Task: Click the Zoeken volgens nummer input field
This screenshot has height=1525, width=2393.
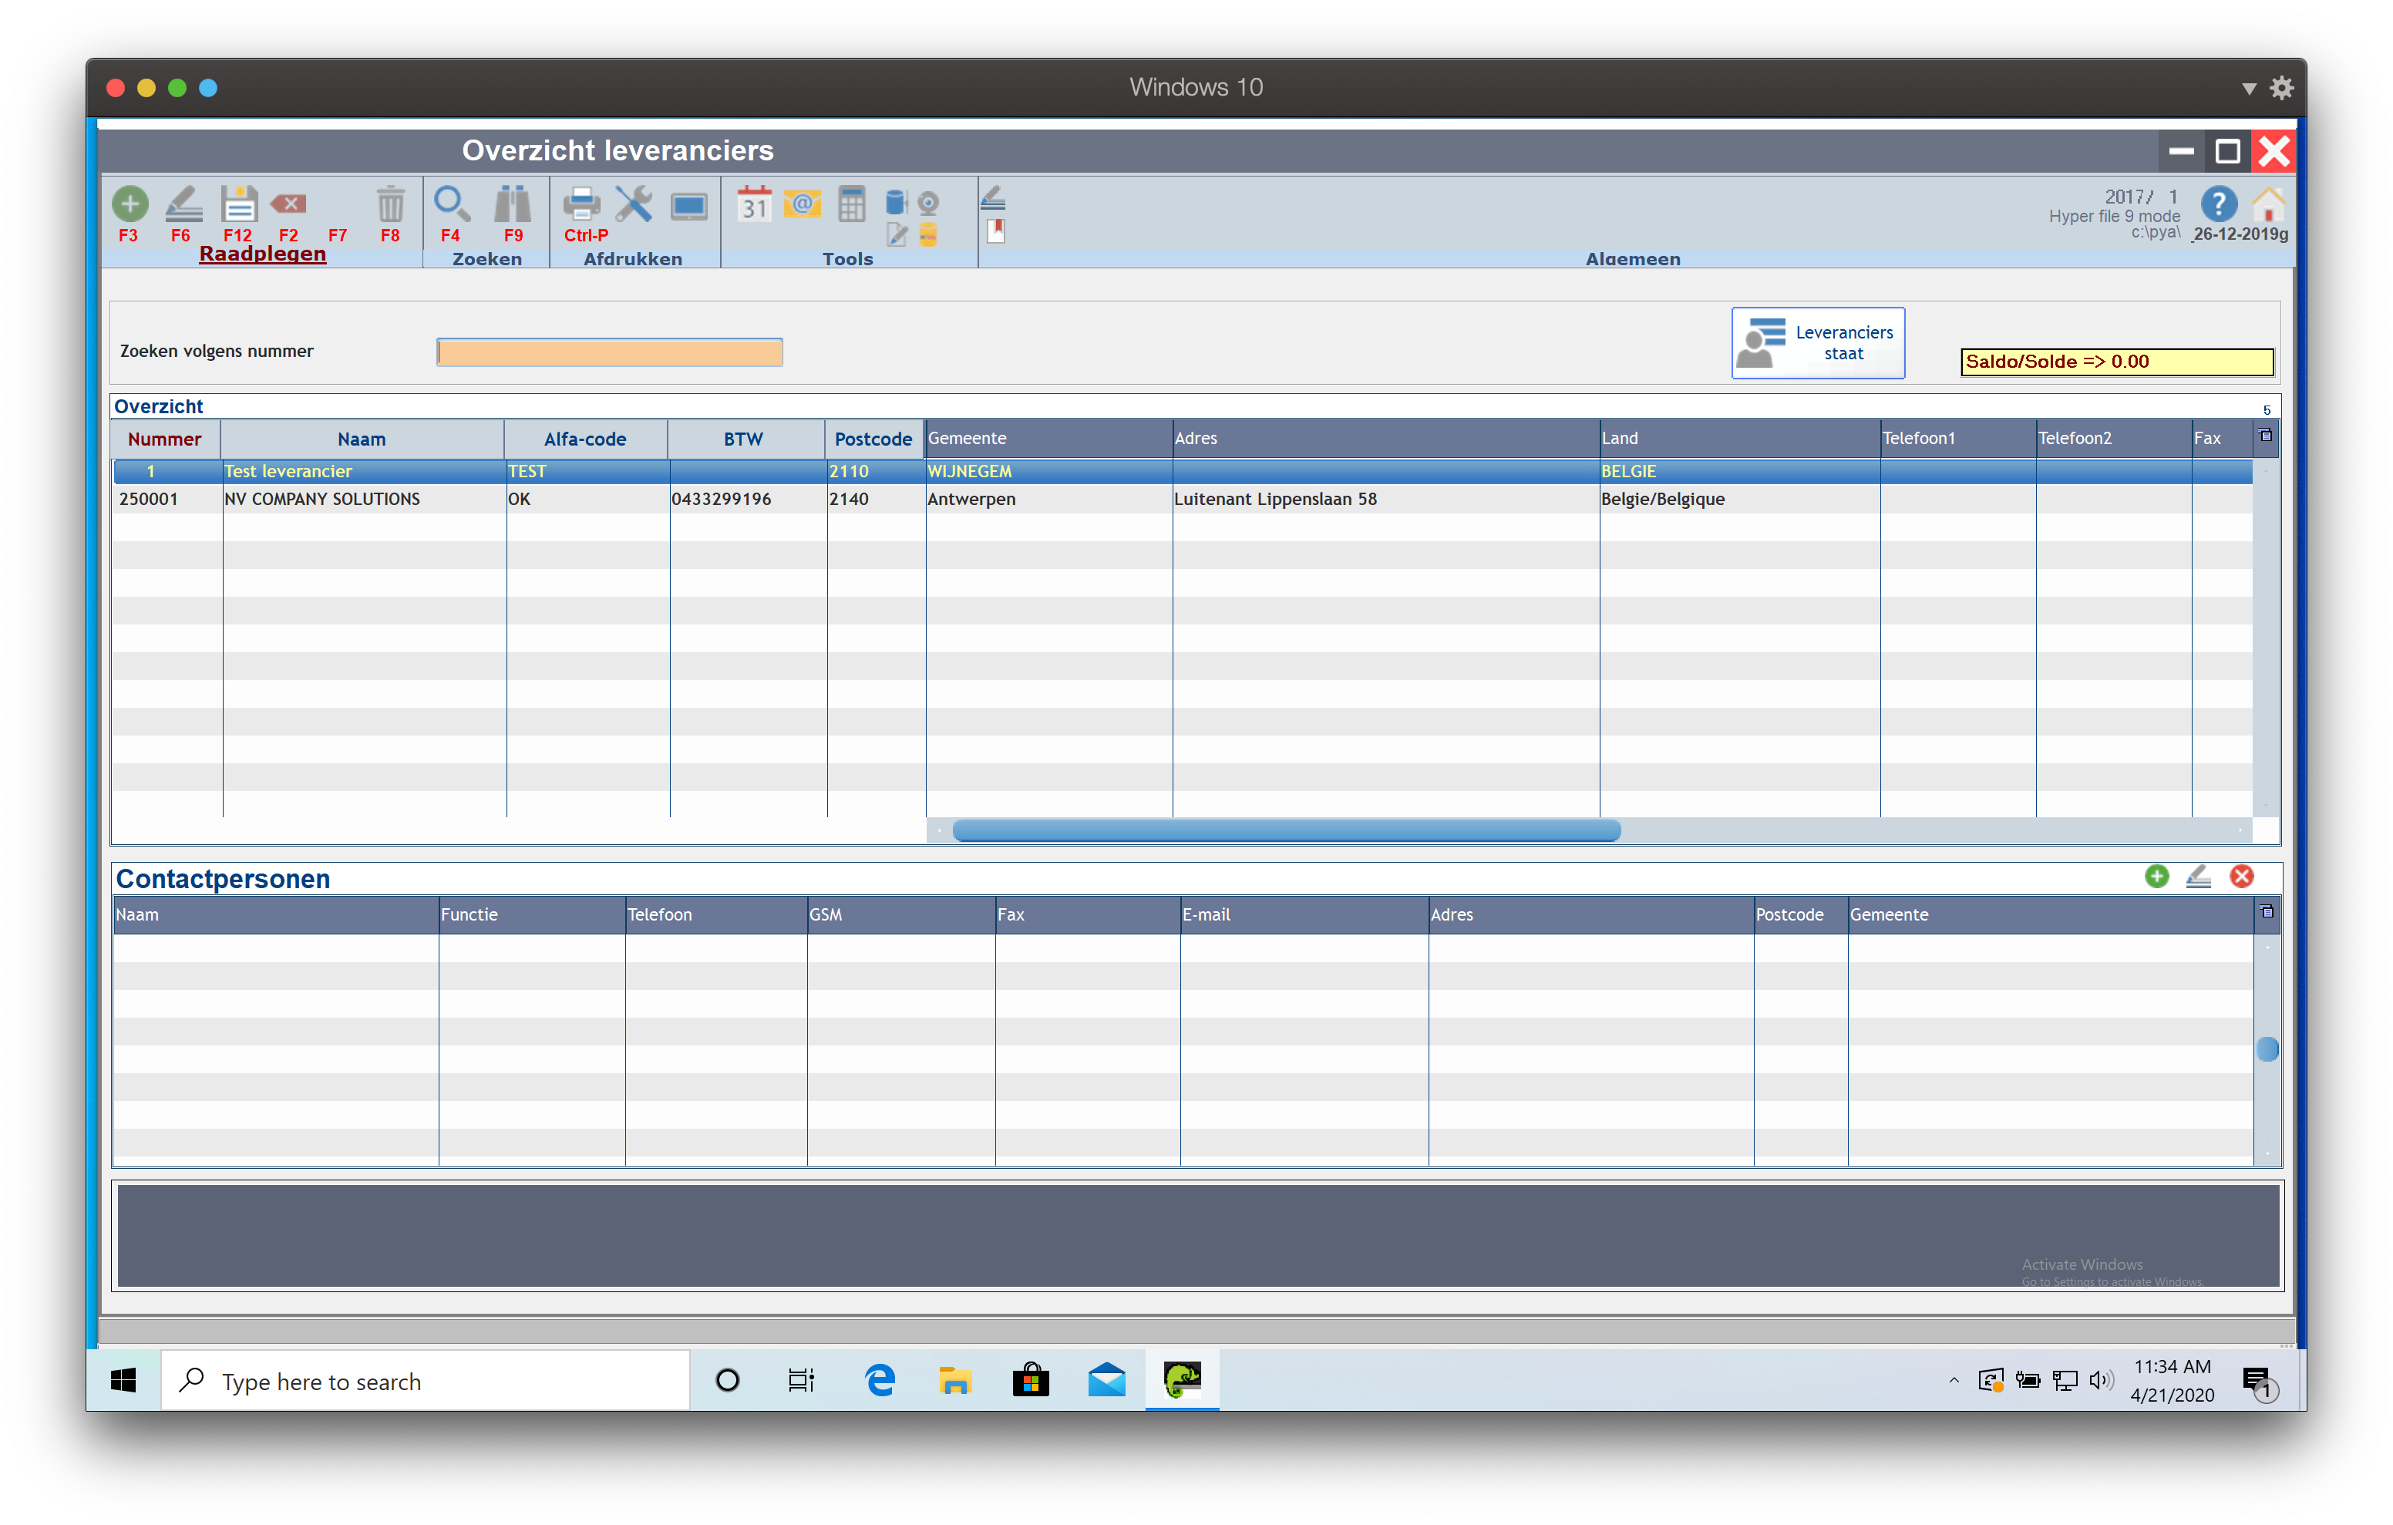Action: 609,352
